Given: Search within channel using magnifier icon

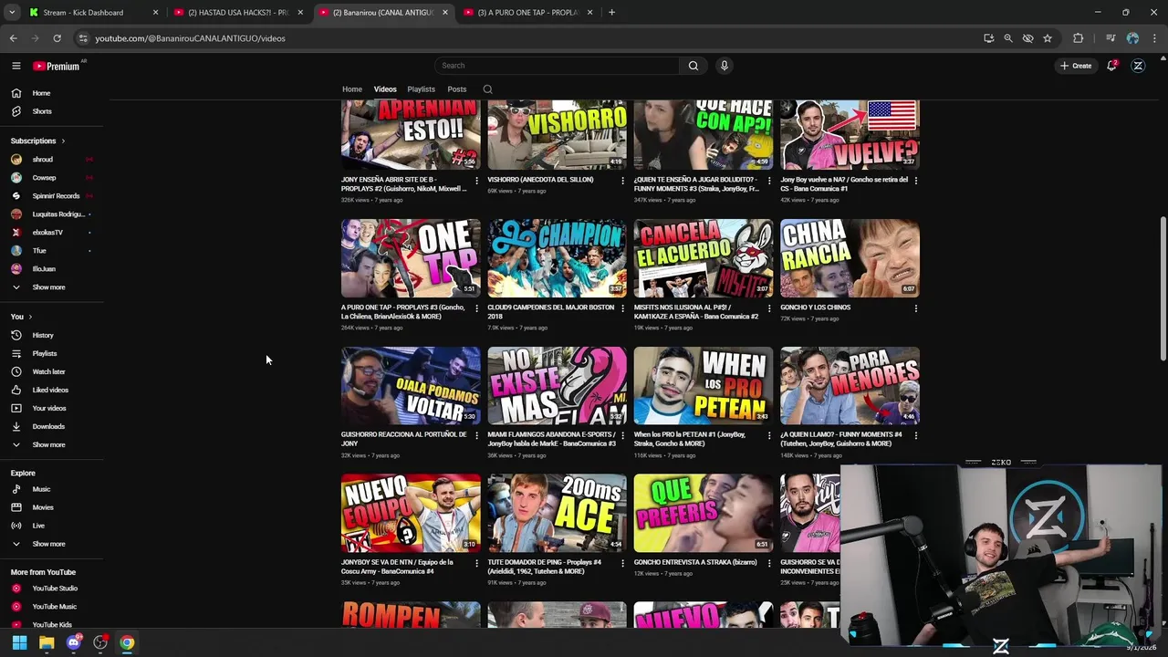Looking at the screenshot, I should coord(487,89).
